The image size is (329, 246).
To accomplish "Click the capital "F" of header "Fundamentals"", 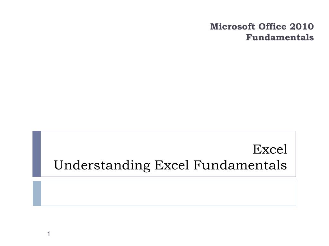I will 249,37.
